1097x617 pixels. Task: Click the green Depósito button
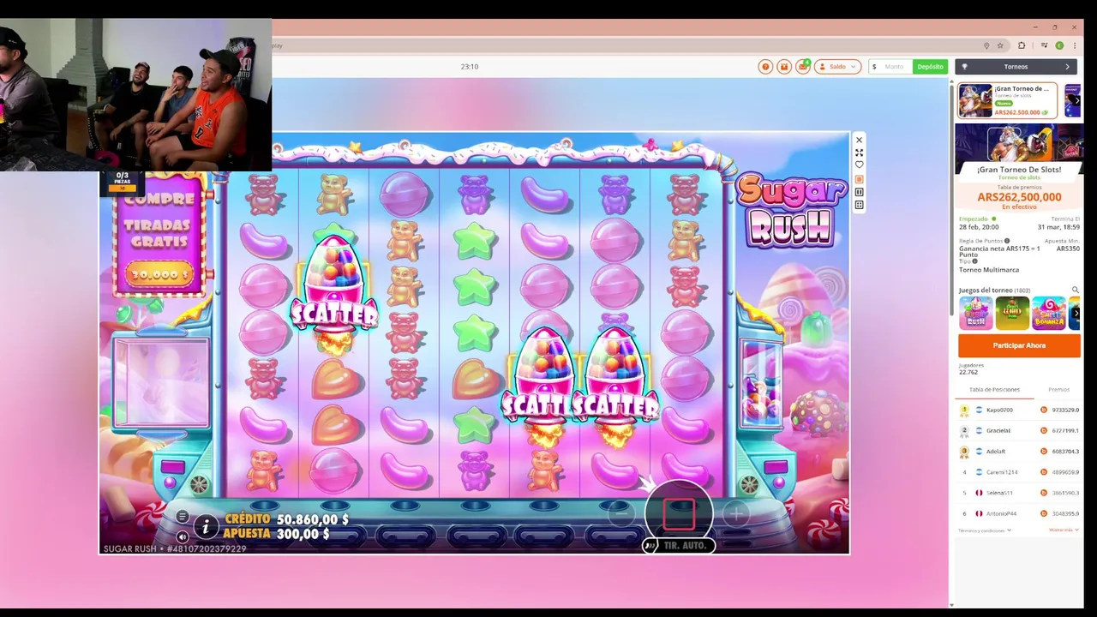(x=930, y=67)
